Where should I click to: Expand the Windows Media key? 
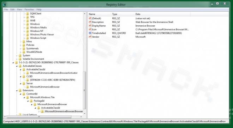click(x=24, y=28)
